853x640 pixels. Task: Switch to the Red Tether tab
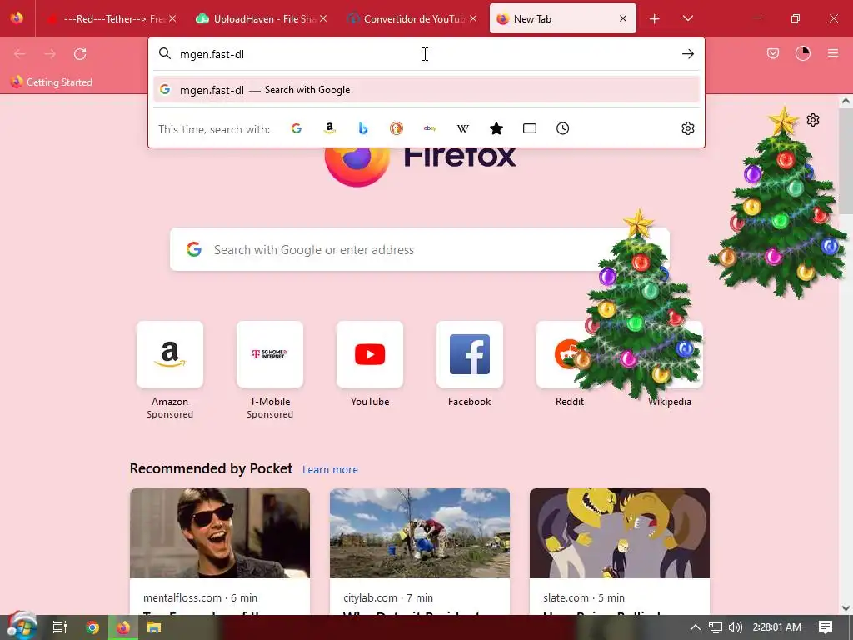tap(112, 19)
